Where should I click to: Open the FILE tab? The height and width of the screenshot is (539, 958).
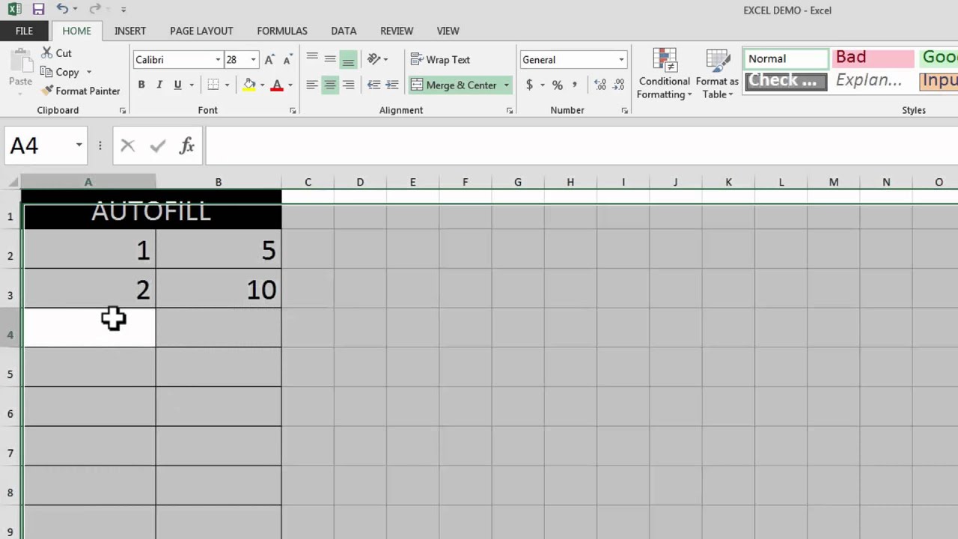(x=24, y=31)
